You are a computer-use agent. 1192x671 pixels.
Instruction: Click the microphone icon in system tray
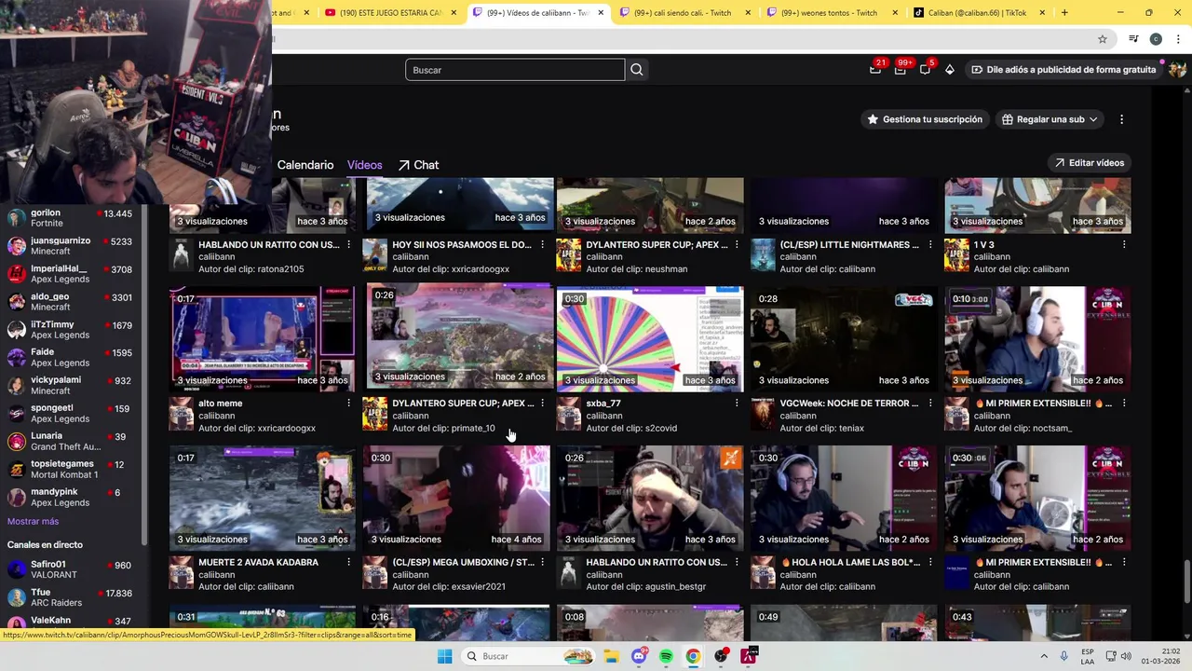tap(1063, 656)
